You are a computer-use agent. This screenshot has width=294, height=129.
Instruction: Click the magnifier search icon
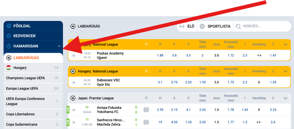click(238, 26)
